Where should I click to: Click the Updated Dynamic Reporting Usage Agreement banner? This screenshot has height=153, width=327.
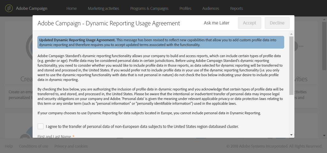[161, 42]
